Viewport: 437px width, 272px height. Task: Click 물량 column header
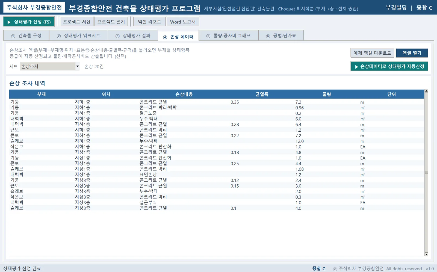tap(327, 94)
